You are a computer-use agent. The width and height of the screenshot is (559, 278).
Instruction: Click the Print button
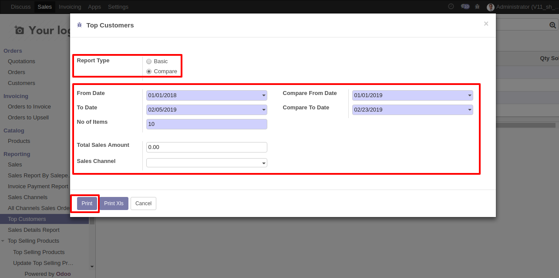[x=87, y=203]
